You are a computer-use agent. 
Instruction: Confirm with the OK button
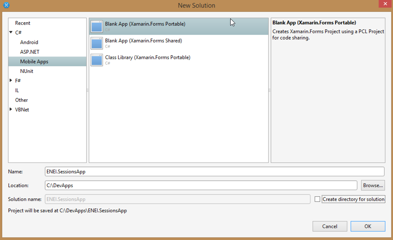[x=368, y=226]
